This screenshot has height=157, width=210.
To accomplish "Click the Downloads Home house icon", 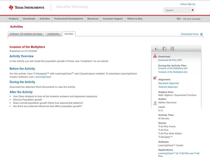I will coord(201,34).
